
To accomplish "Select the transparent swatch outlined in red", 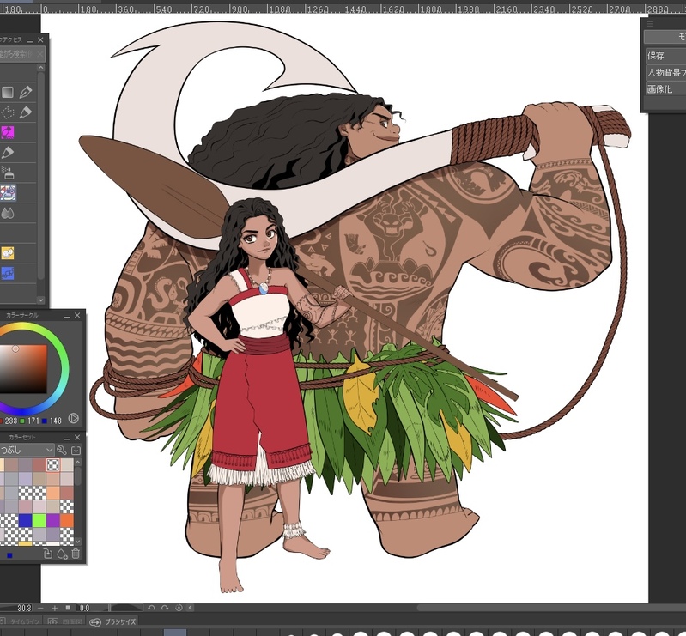I will click(x=53, y=464).
